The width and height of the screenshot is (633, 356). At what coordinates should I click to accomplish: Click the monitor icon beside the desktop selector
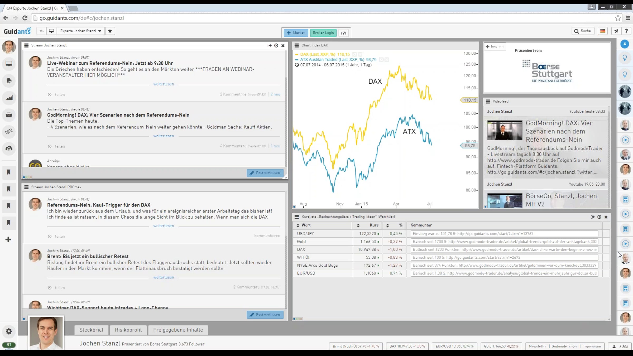click(51, 31)
